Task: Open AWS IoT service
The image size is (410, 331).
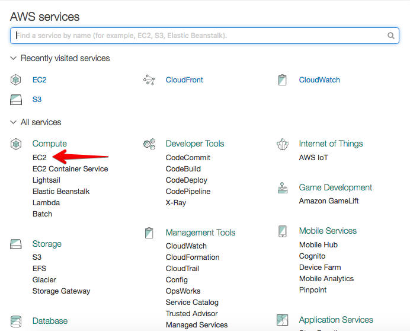Action: pos(313,157)
